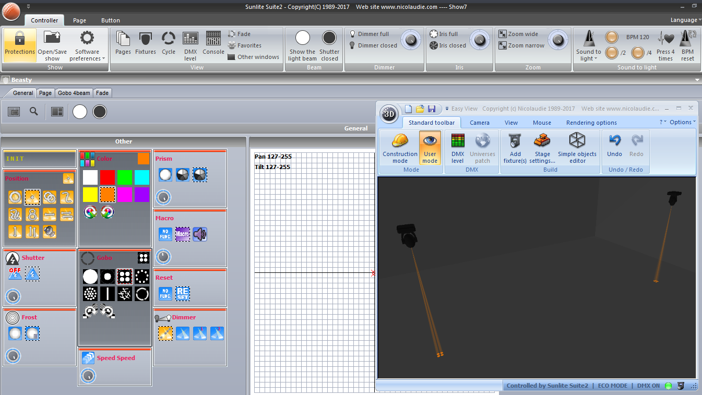
Task: Show the DMX level window in the Controller ribbon
Action: pos(191,45)
